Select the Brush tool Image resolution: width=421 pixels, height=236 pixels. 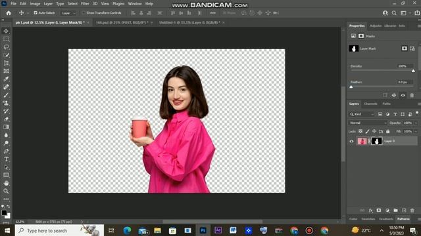coord(6,95)
